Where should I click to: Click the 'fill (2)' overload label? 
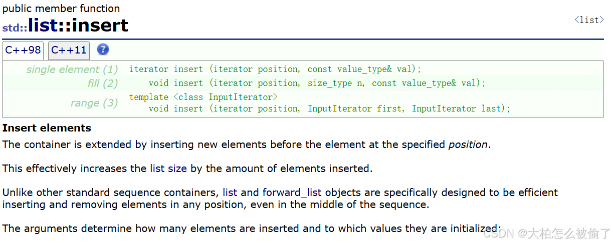103,83
